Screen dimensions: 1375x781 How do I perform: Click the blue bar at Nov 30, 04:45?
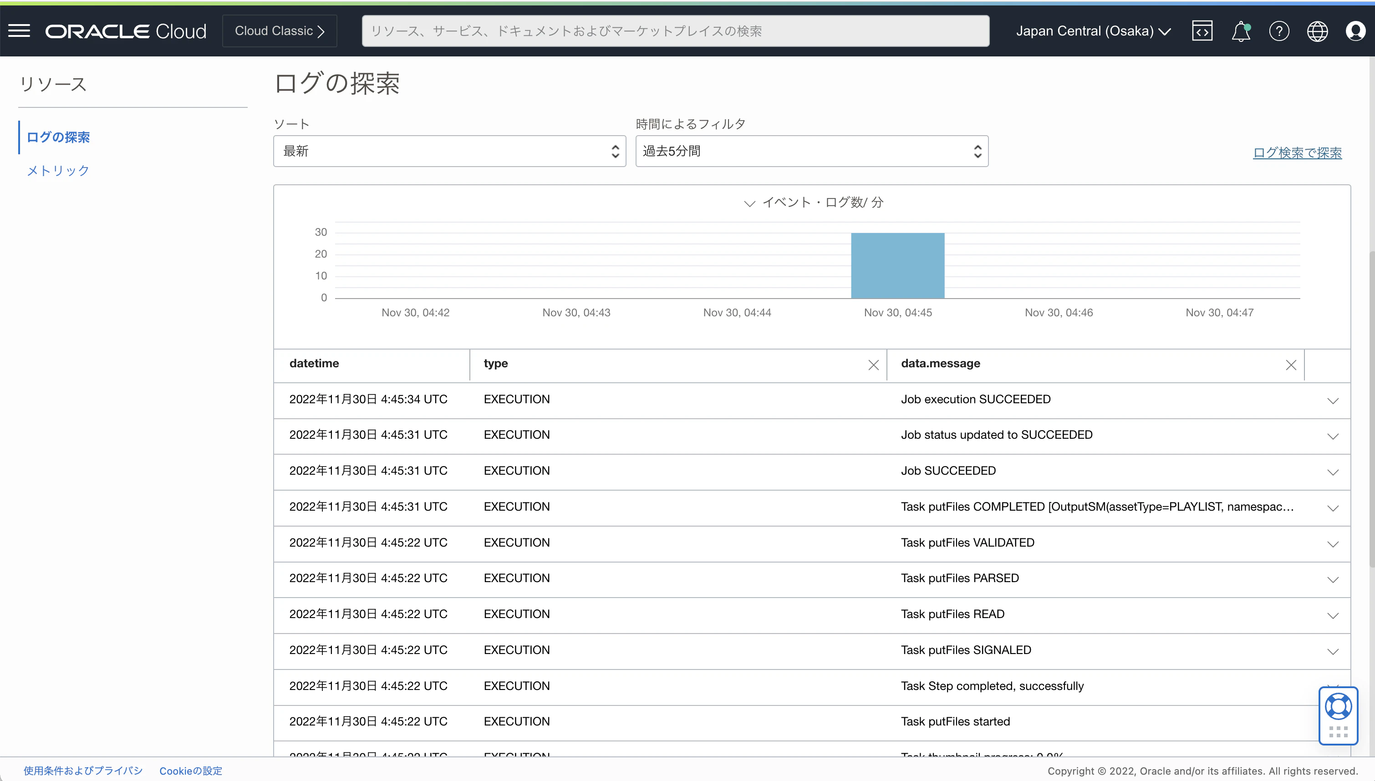897,265
